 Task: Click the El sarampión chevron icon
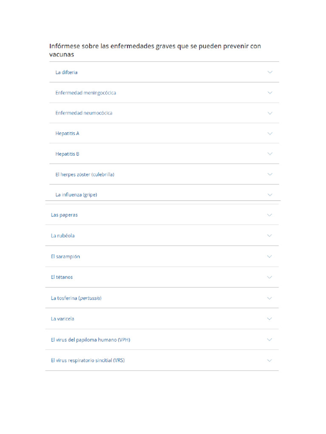click(x=270, y=256)
